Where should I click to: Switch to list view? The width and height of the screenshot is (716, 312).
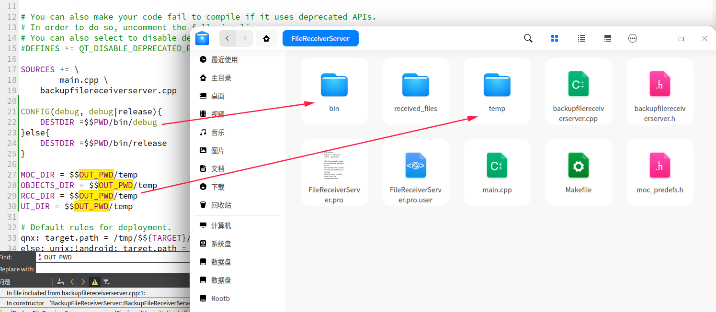(581, 38)
